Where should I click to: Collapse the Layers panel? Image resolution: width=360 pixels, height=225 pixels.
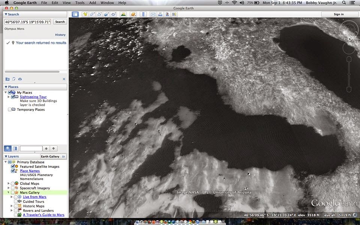pyautogui.click(x=6, y=156)
